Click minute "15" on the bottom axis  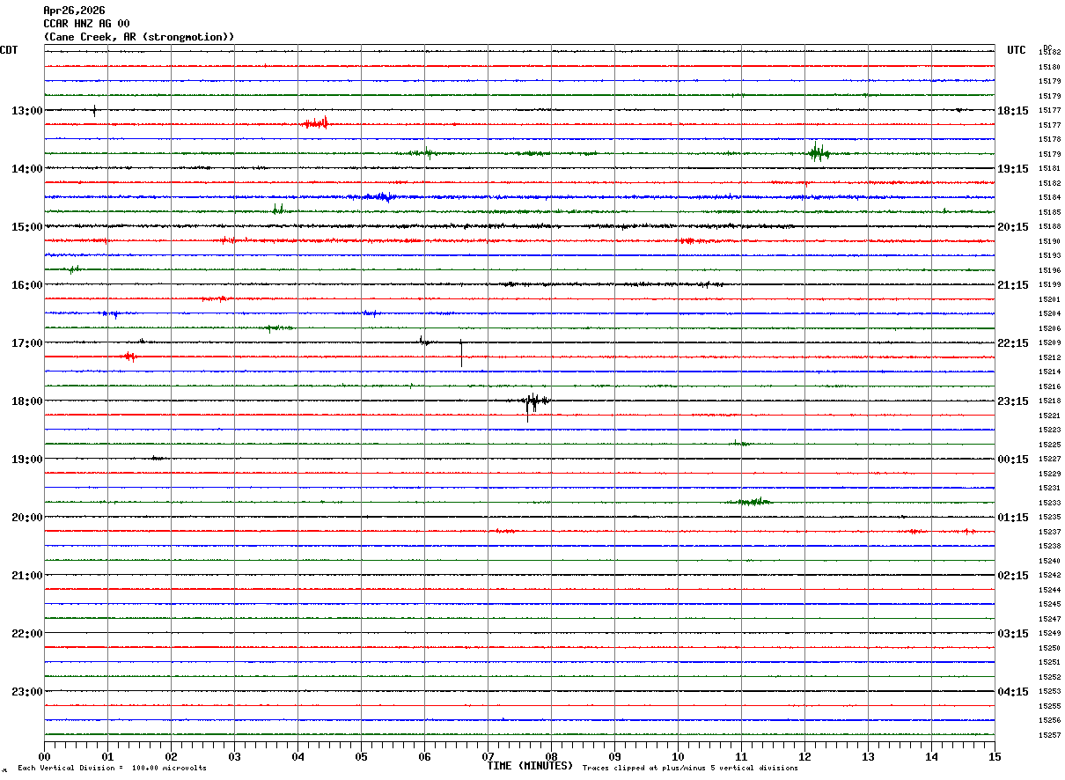click(x=995, y=757)
